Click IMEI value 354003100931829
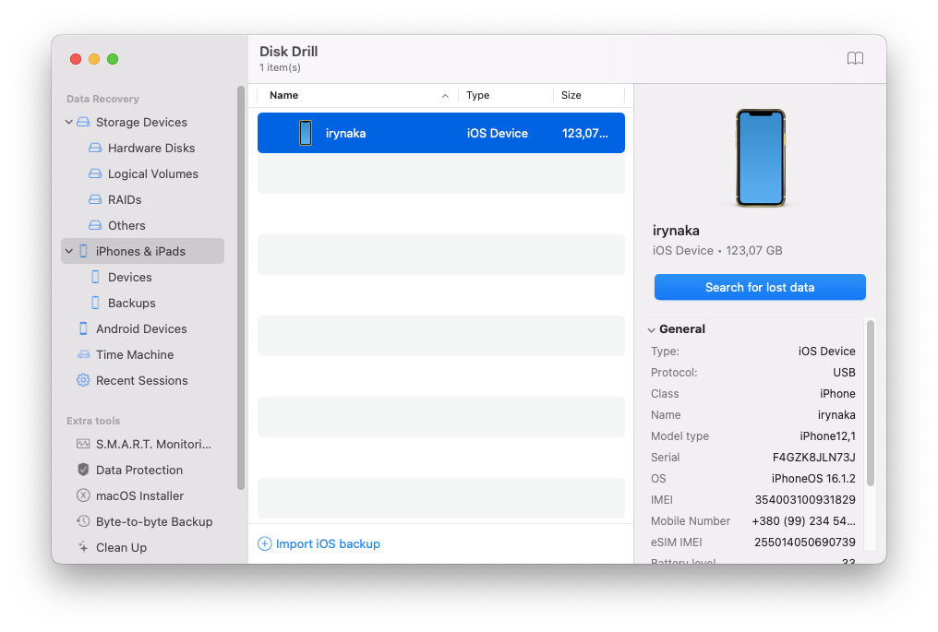Viewport: 938px width, 632px height. pyautogui.click(x=805, y=499)
